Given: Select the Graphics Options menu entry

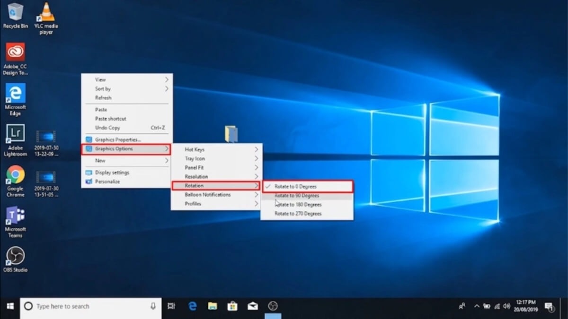Looking at the screenshot, I should (x=126, y=149).
